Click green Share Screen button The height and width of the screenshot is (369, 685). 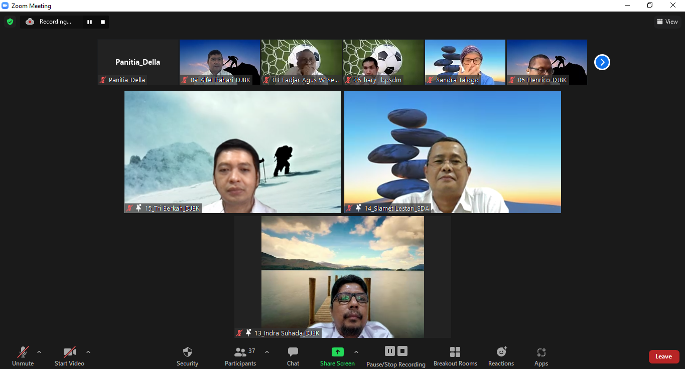pos(338,356)
